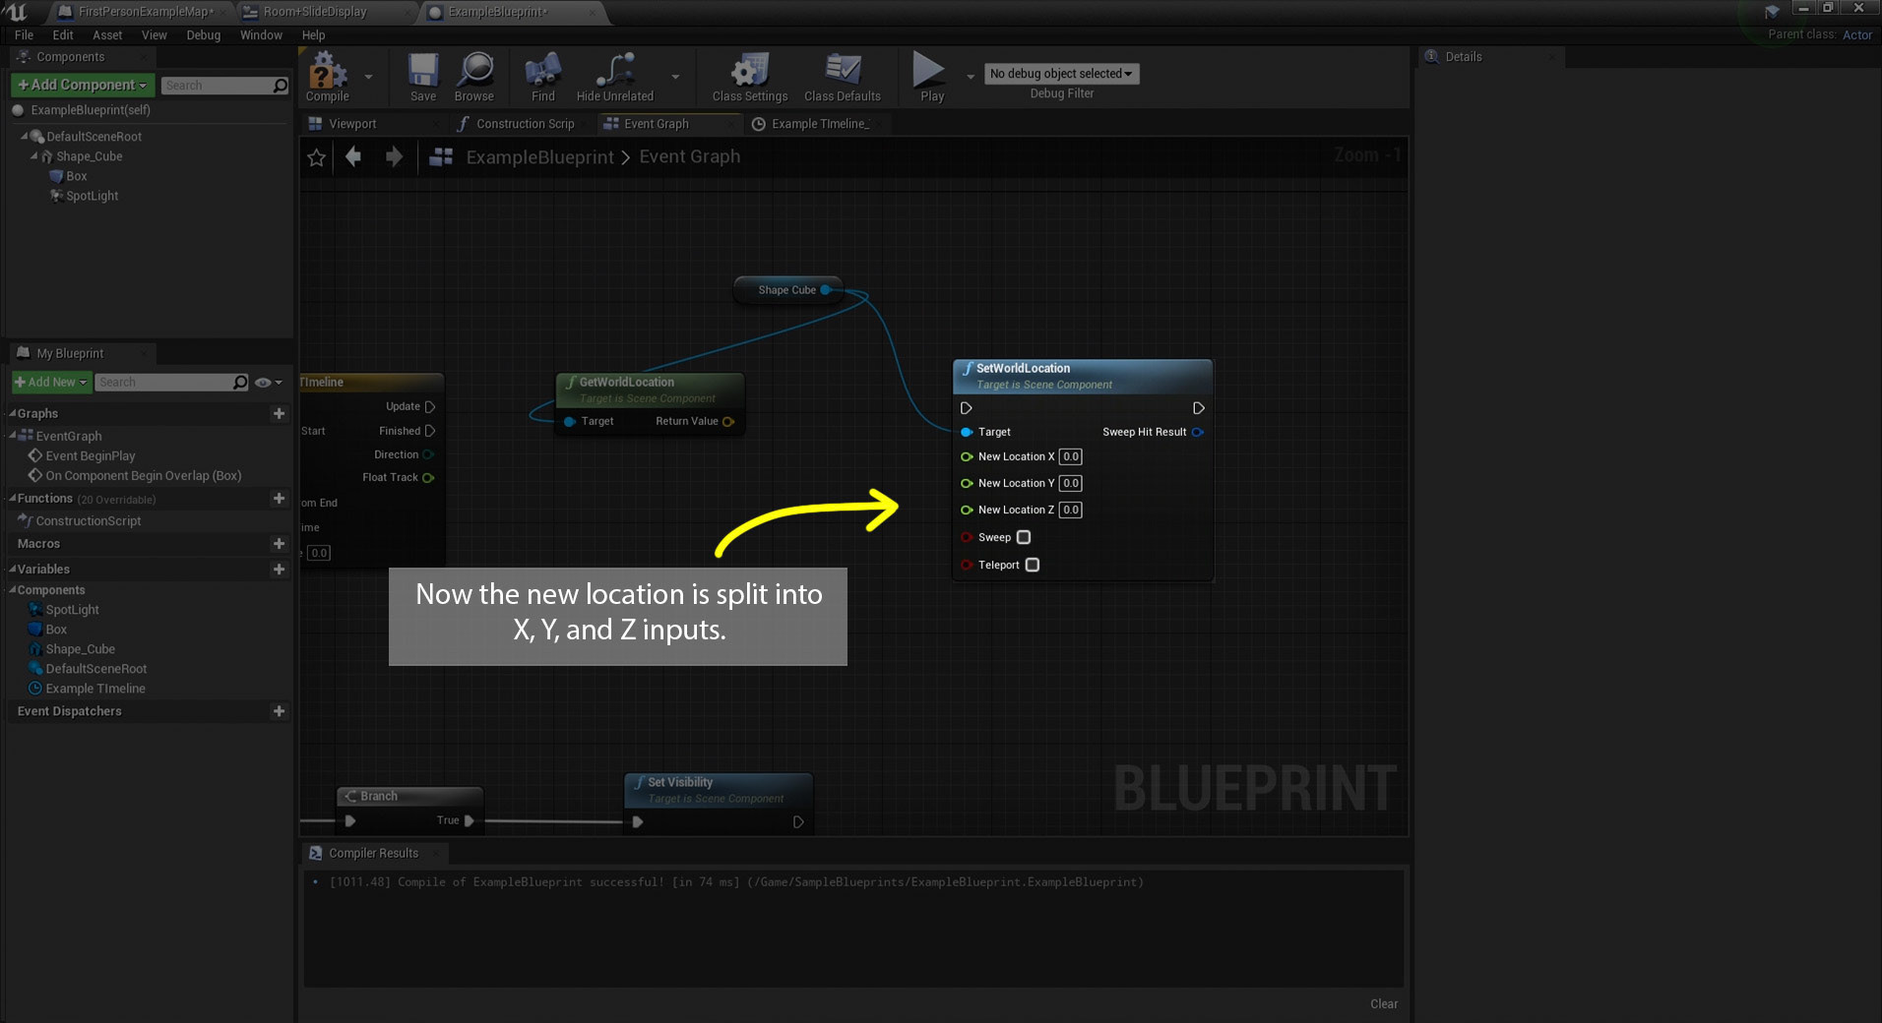The height and width of the screenshot is (1023, 1882).
Task: Click the New Location X value field
Action: click(x=1071, y=456)
